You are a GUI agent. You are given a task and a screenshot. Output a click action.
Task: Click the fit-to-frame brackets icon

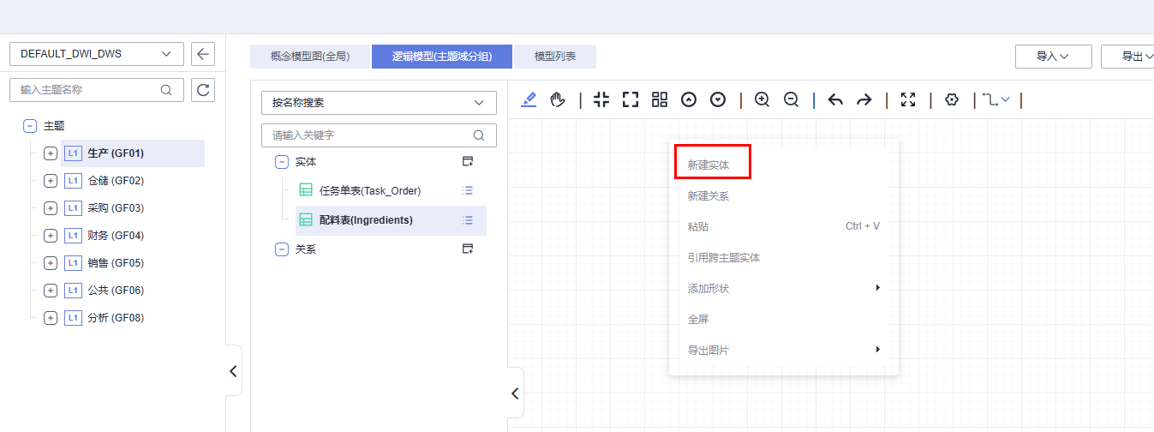pos(631,99)
